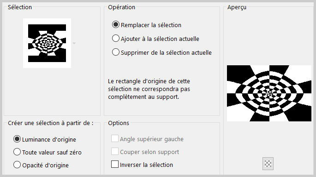This screenshot has width=316, height=177.
Task: Tick the 'Angle supérieur gauche' checkbox
Action: click(x=115, y=138)
